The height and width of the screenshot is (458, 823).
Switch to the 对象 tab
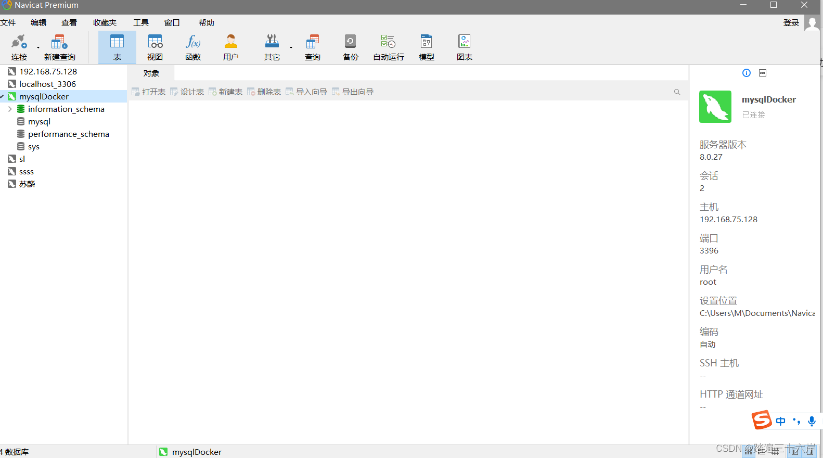tap(151, 73)
